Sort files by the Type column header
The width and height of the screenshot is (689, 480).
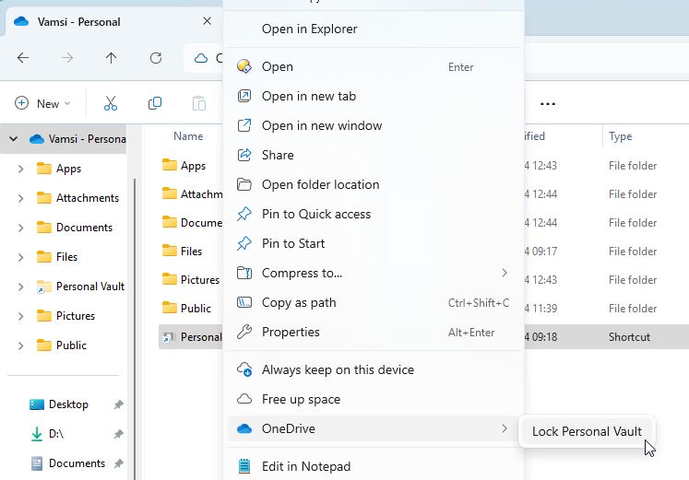click(621, 136)
